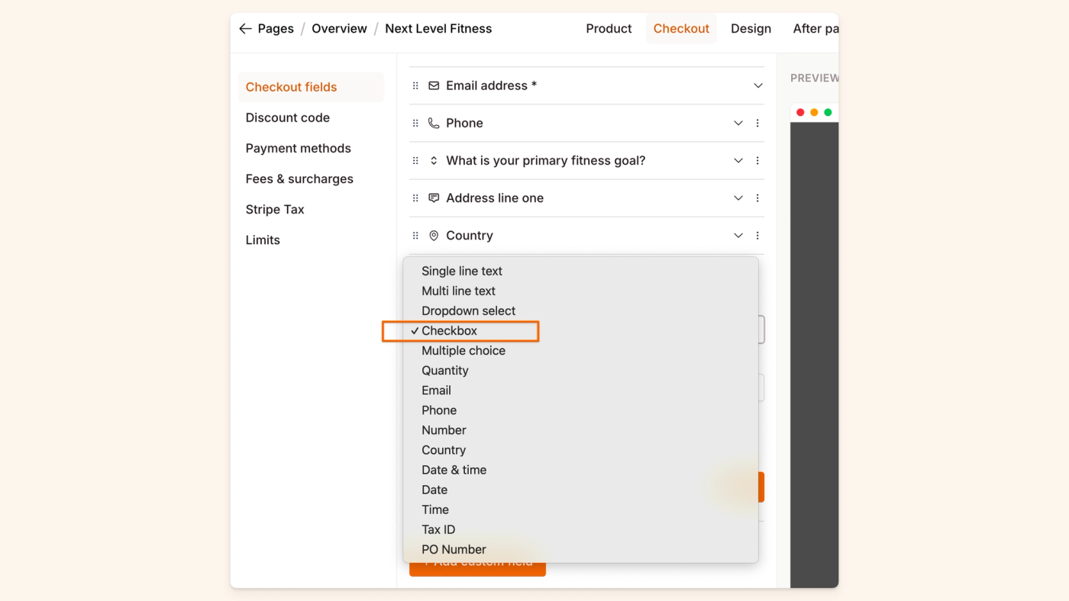Screen dimensions: 1069x601
Task: Click the Add custom field button
Action: (x=477, y=568)
